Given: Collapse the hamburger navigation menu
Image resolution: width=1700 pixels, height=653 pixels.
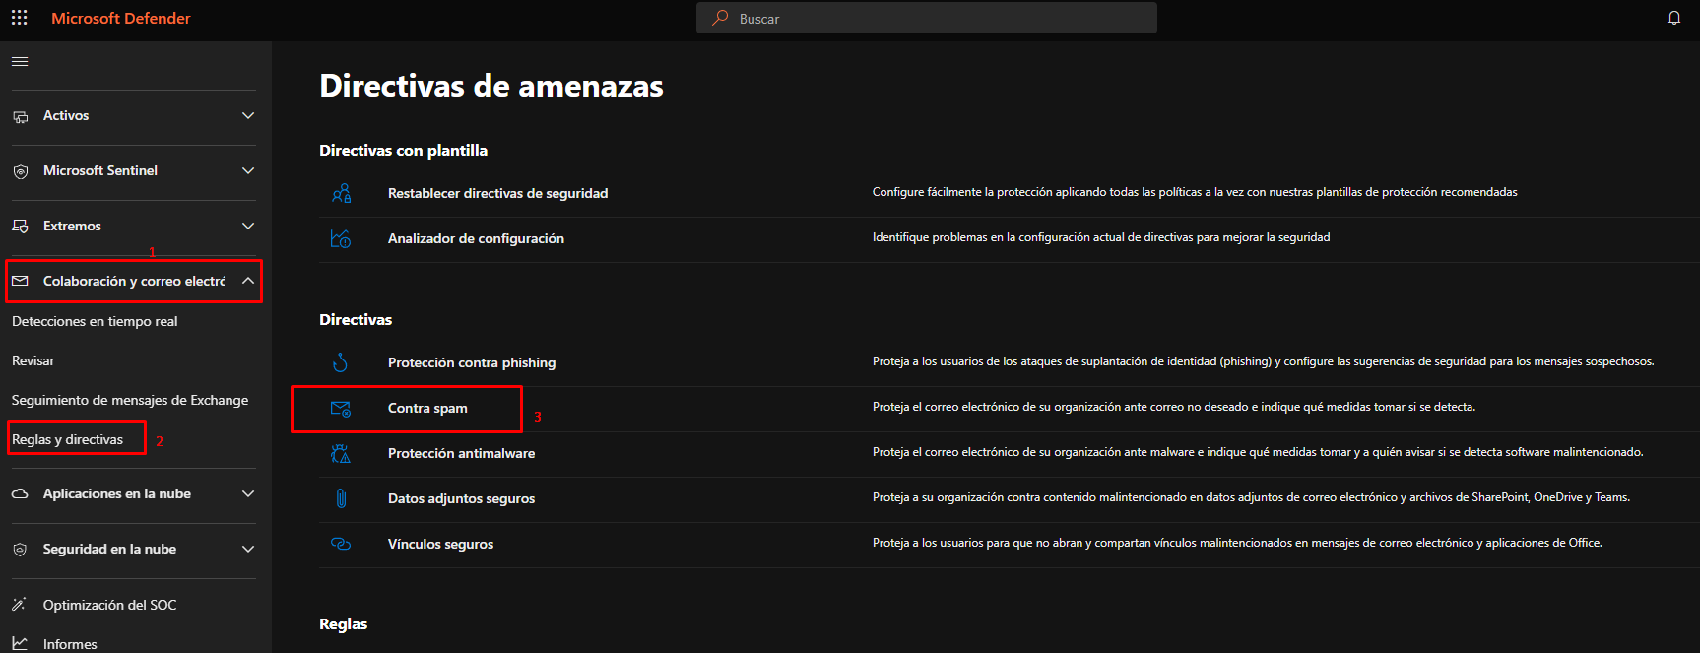Looking at the screenshot, I should point(20,62).
